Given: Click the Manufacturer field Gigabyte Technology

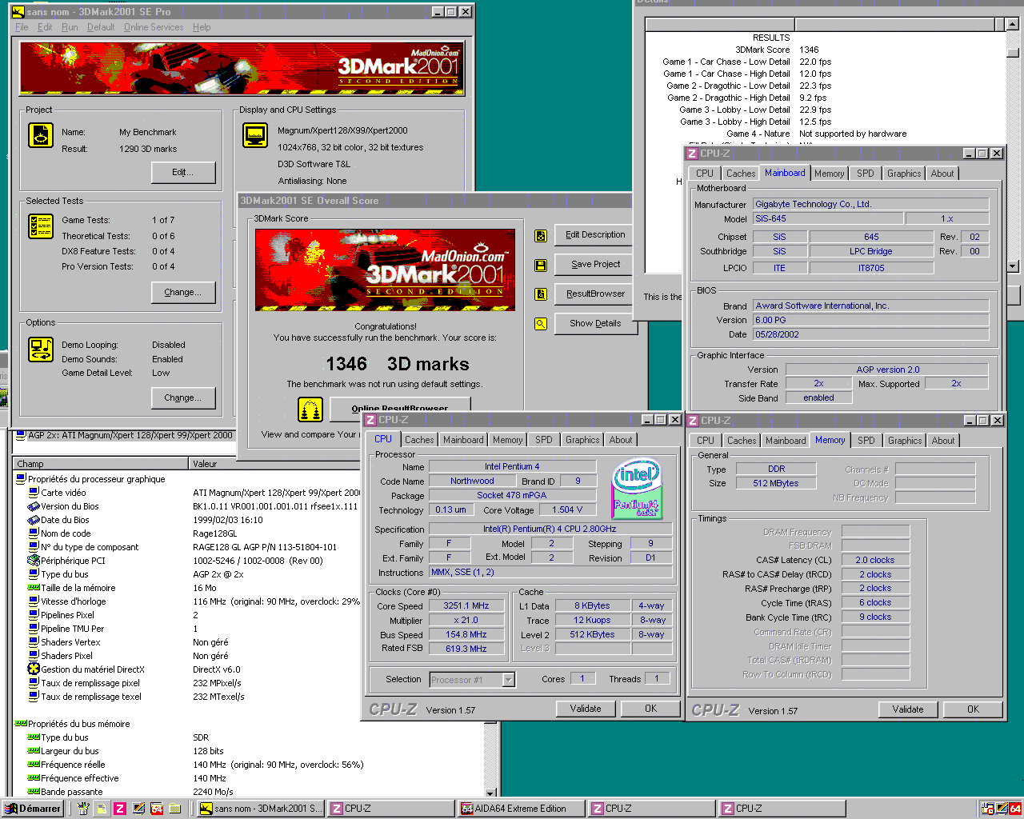Looking at the screenshot, I should pos(871,205).
